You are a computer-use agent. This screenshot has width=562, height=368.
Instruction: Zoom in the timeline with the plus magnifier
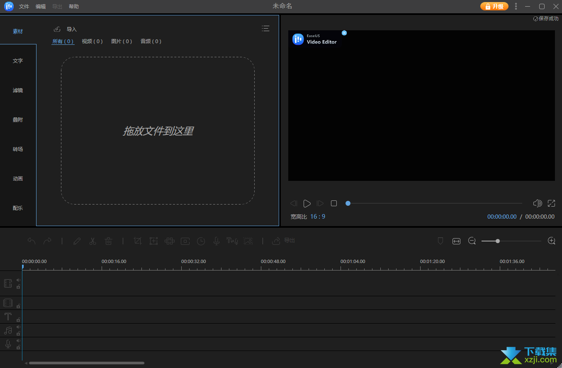point(551,241)
